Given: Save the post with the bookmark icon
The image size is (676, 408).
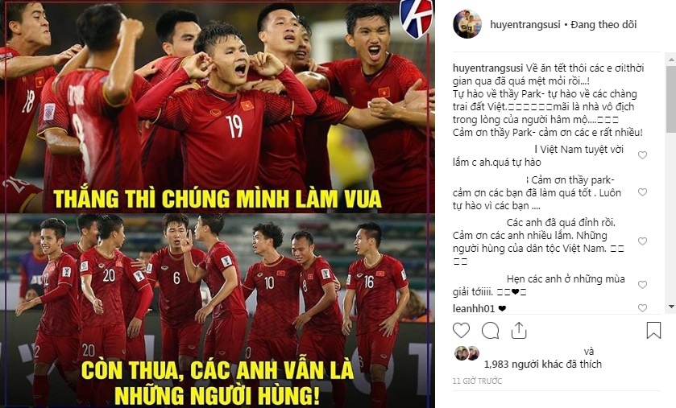Looking at the screenshot, I should pyautogui.click(x=653, y=330).
